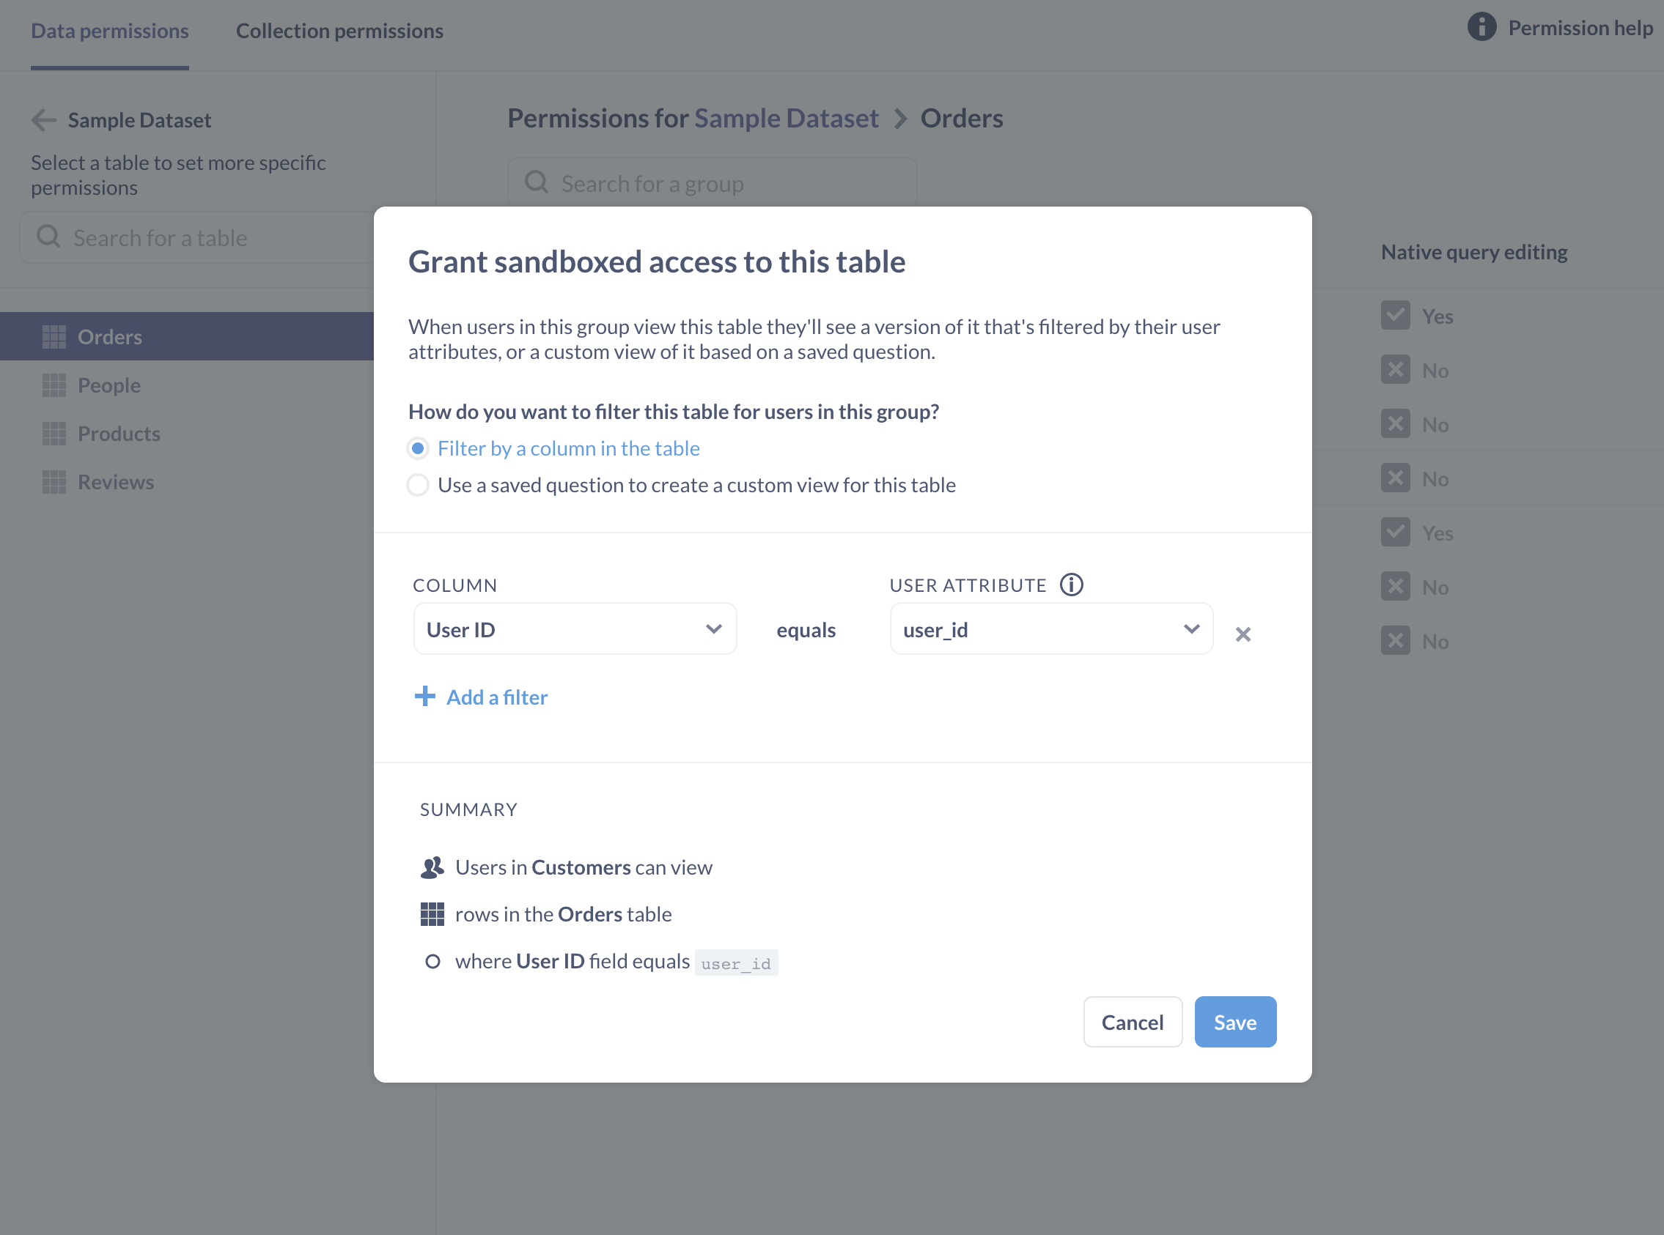This screenshot has height=1235, width=1664.
Task: Select Filter by a column in the table
Action: (x=419, y=448)
